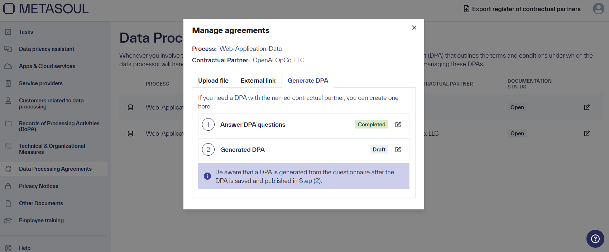This screenshot has width=609, height=252.
Task: Open Records of Processing Activities (RoPA)
Action: [59, 126]
